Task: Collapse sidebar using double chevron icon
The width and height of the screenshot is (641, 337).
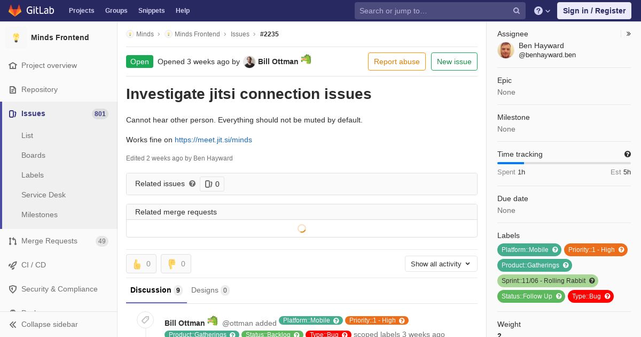Action: [x=13, y=324]
